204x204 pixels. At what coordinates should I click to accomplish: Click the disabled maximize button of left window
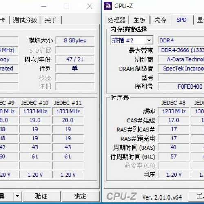pos(67,6)
